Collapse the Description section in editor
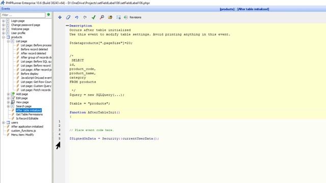The width and height of the screenshot is (326, 183). [x=67, y=26]
